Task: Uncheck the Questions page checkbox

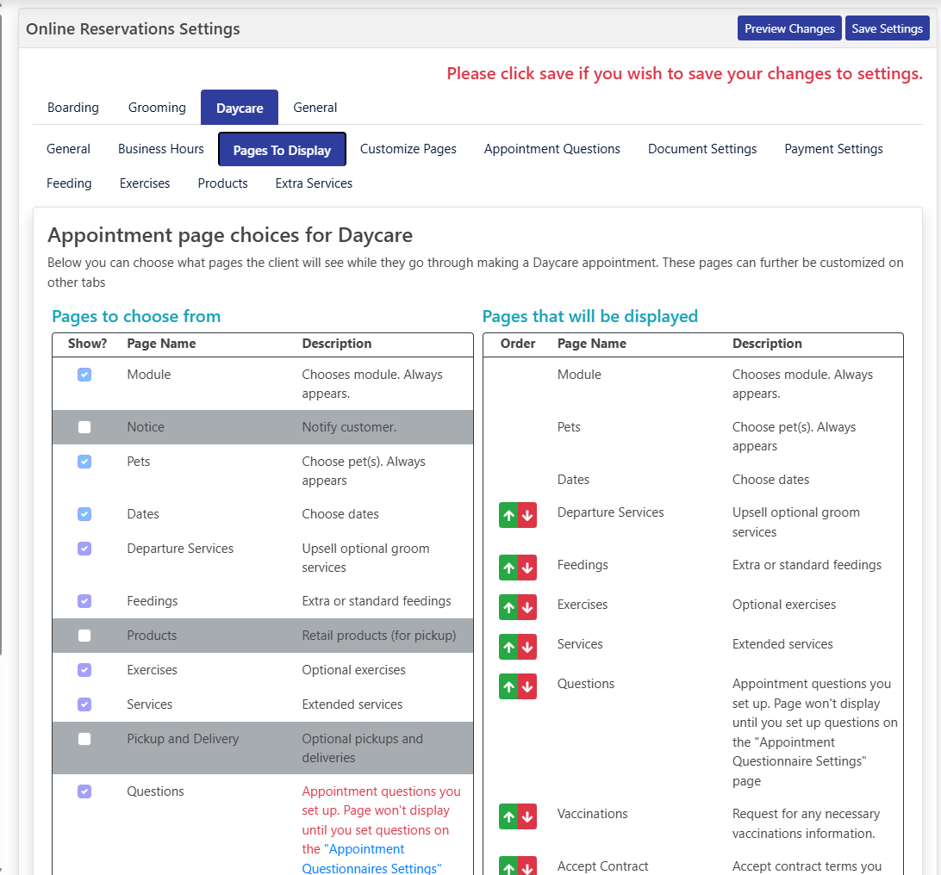Action: point(84,791)
